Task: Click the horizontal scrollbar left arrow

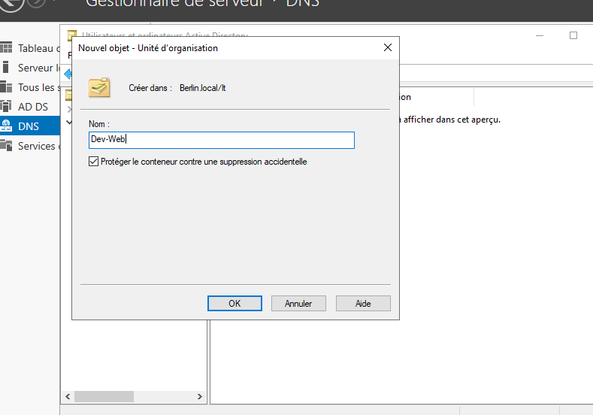Action: [67, 396]
